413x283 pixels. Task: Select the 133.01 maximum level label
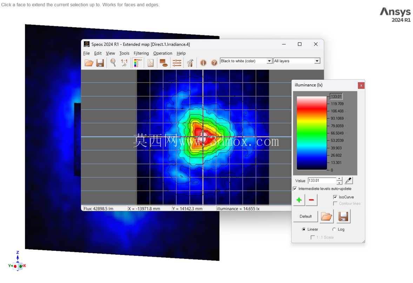coord(336,96)
